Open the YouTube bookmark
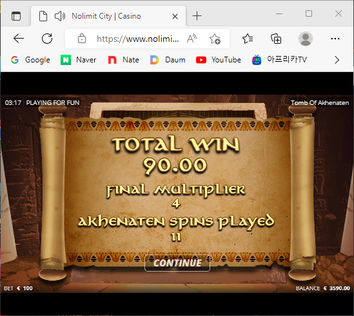Image resolution: width=354 pixels, height=316 pixels. pos(219,60)
